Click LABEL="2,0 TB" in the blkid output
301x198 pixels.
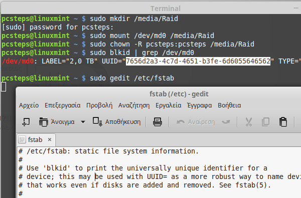click(70, 61)
